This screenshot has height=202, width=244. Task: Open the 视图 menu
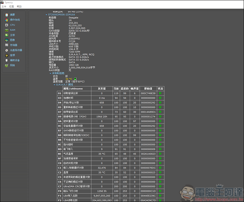tap(12, 6)
